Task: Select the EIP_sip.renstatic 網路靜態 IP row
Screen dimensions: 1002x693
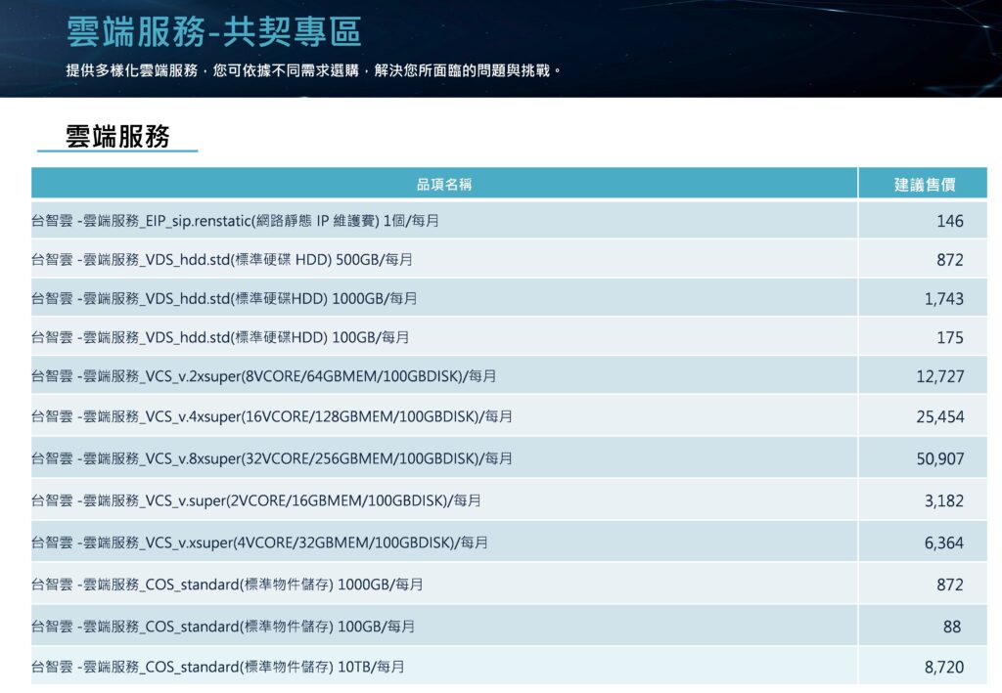Action: point(236,221)
